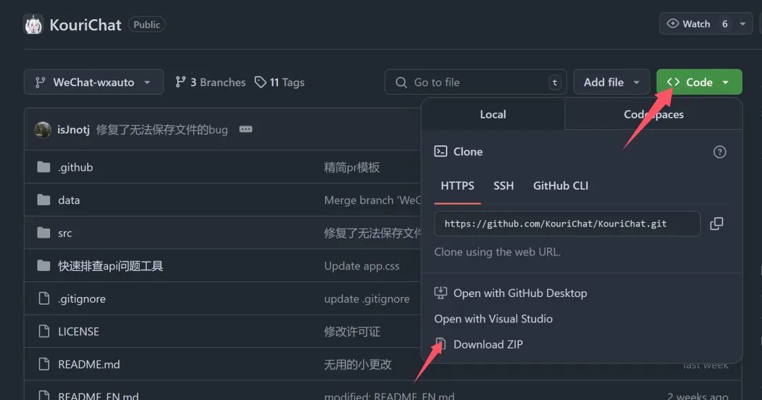
Task: Open the .github folder
Action: [x=75, y=167]
